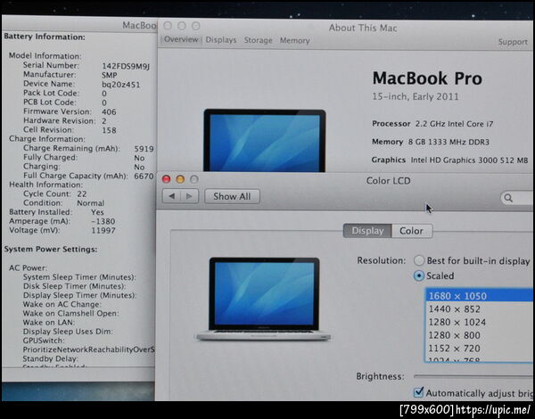Click the serial number 142FDS9M9J value
The image size is (535, 419).
[x=126, y=66]
